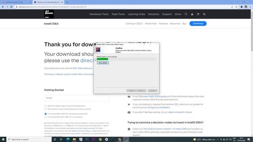
Task: Open Buy link in subnav
Action: [x=184, y=24]
